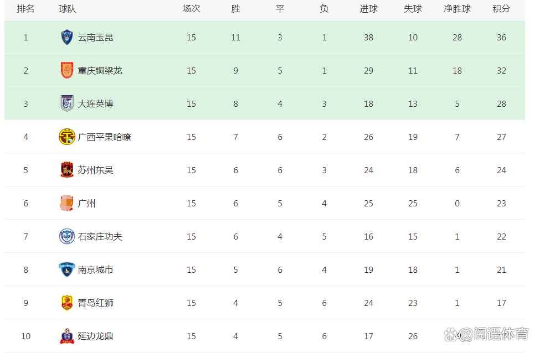Click the 重庆铜梁龙 red crest icon

pyautogui.click(x=67, y=70)
